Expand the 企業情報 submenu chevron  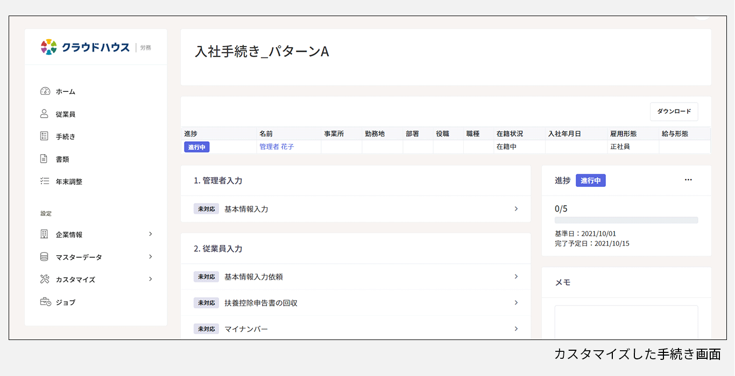pyautogui.click(x=151, y=234)
